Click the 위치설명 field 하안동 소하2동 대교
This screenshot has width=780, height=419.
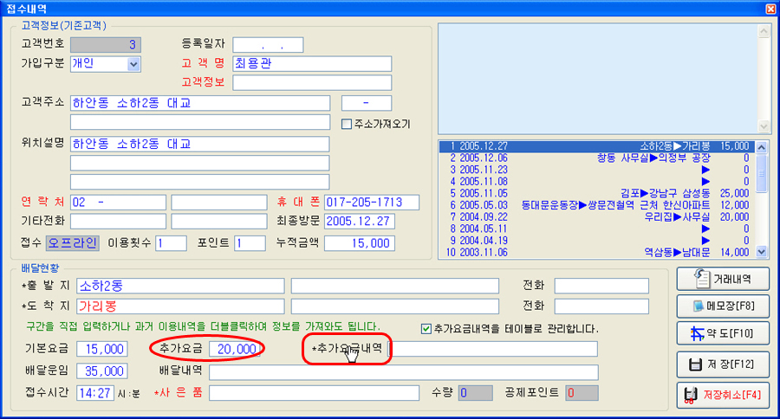click(200, 144)
